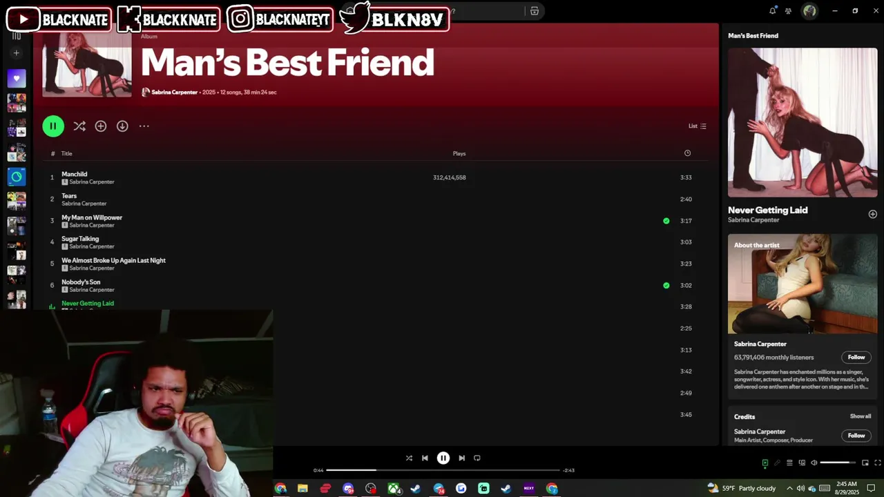This screenshot has height=497, width=884.
Task: Show all credits
Action: point(861,416)
